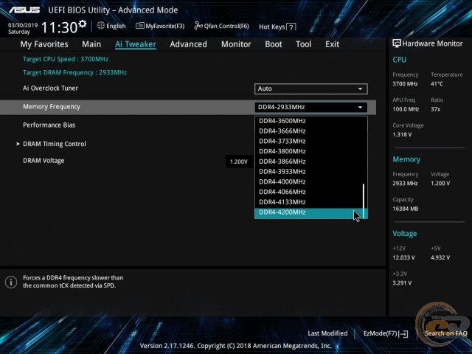The image size is (472, 354).
Task: Click the dropdown list scrollbar thumb
Action: (364, 201)
